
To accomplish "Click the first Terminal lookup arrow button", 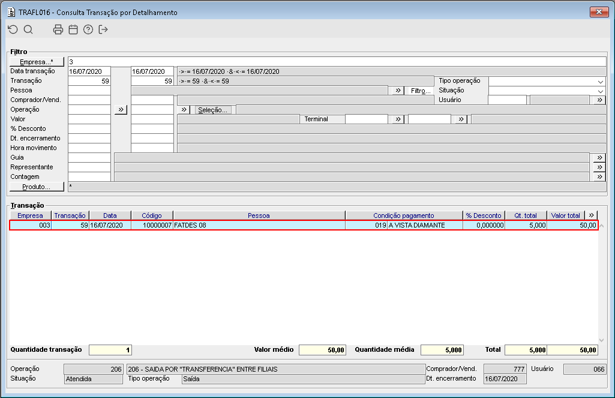I will [398, 119].
